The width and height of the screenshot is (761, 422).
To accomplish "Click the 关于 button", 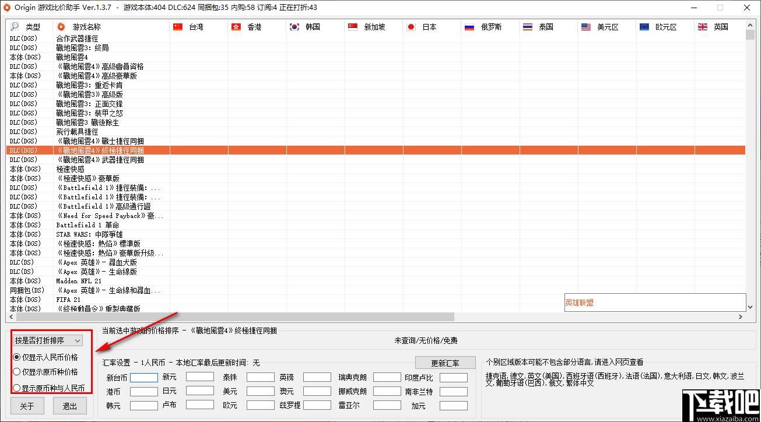I will tap(27, 406).
